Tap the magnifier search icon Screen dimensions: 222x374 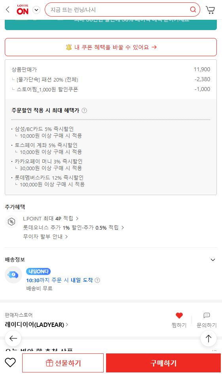click(193, 9)
